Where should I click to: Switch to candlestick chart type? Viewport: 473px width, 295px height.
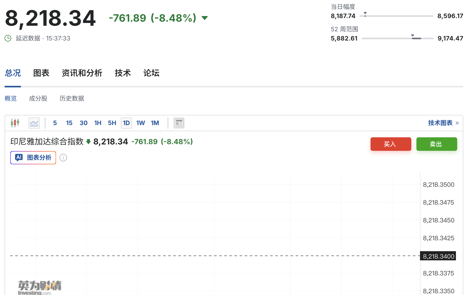click(15, 123)
